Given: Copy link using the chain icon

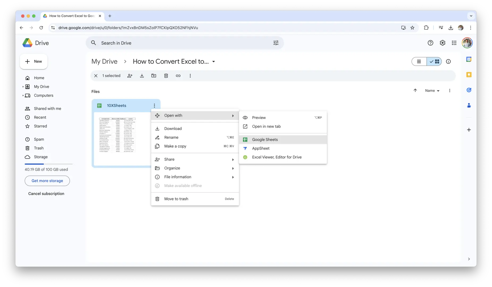Looking at the screenshot, I should [x=178, y=76].
